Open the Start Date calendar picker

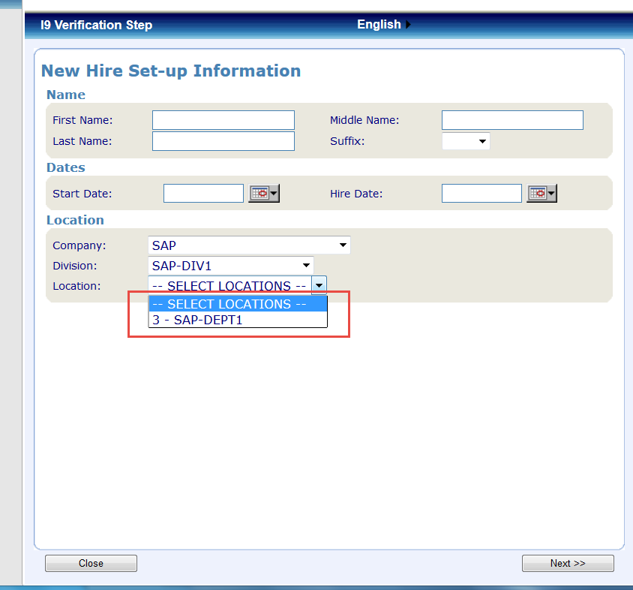pos(263,193)
